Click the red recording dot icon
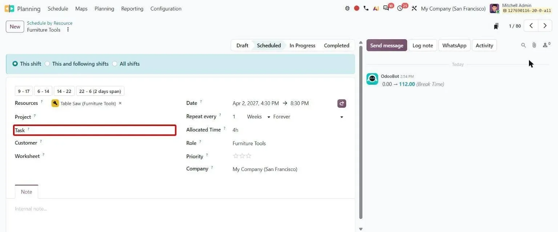Screen dimensions: 558x232 [357, 8]
